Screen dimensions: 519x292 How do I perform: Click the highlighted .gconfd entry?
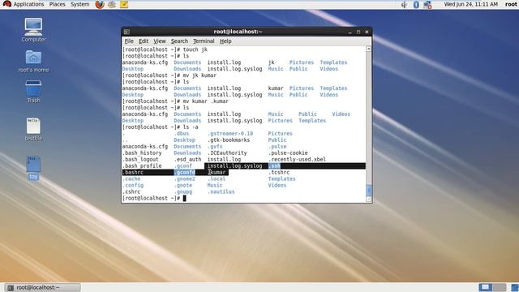pos(184,172)
